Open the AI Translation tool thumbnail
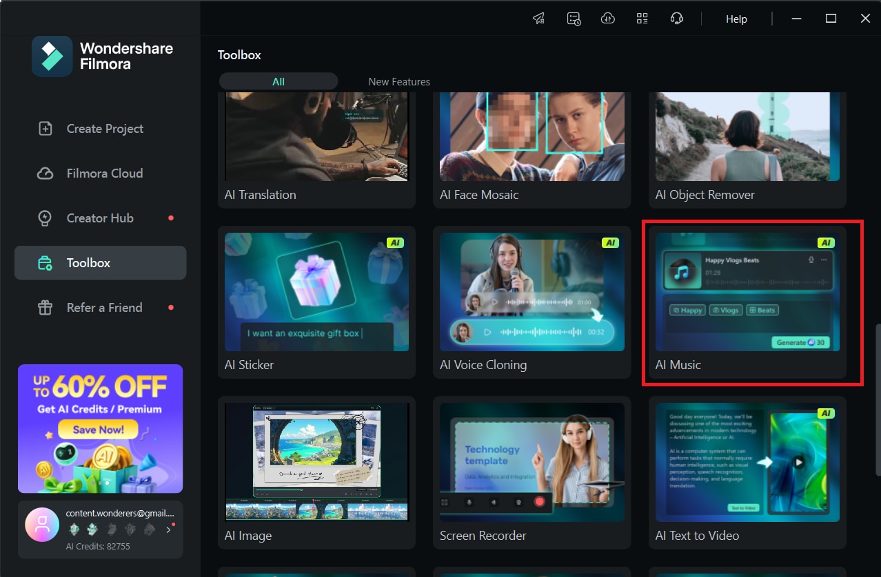This screenshot has width=881, height=577. pyautogui.click(x=316, y=137)
